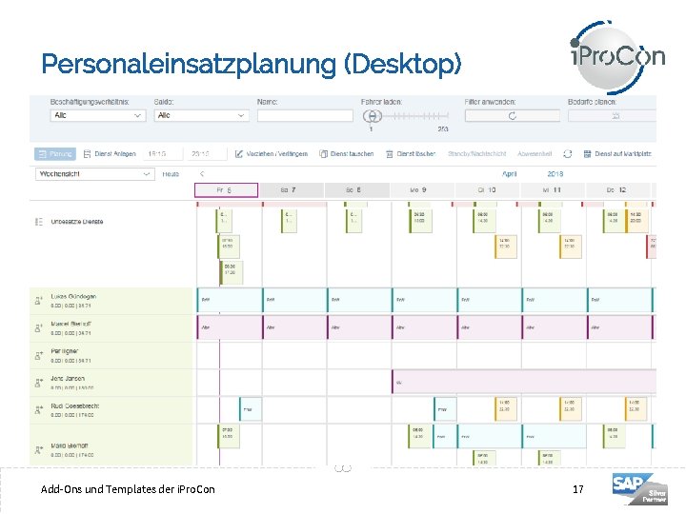686x514 pixels.
Task: Open the Beschäftigungsverhältnis dropdown
Action: (98, 115)
